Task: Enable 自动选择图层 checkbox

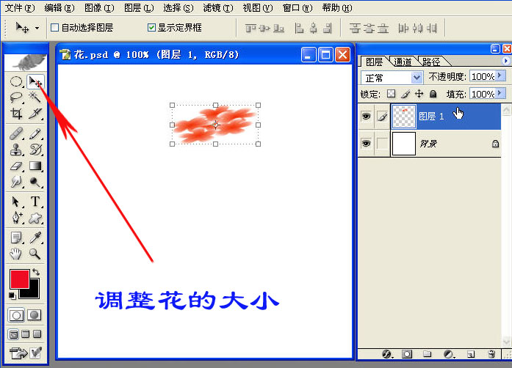Action: tap(55, 28)
